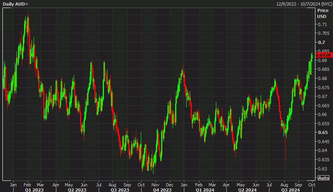Click the 0.675 price axis label
The height and width of the screenshot is (192, 333).
pyautogui.click(x=323, y=88)
